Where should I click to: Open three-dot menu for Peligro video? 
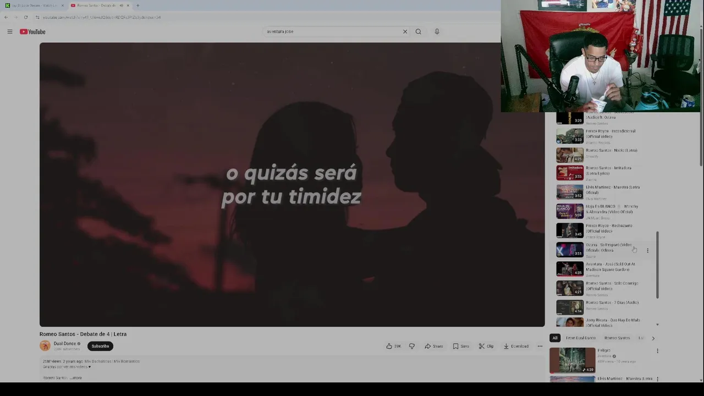tap(657, 351)
